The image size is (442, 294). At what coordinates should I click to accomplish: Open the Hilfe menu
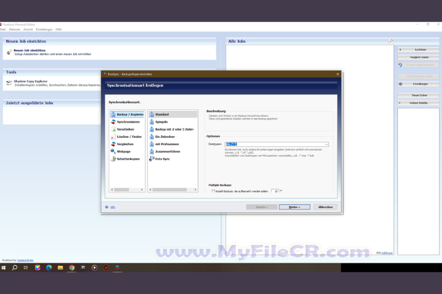(59, 29)
